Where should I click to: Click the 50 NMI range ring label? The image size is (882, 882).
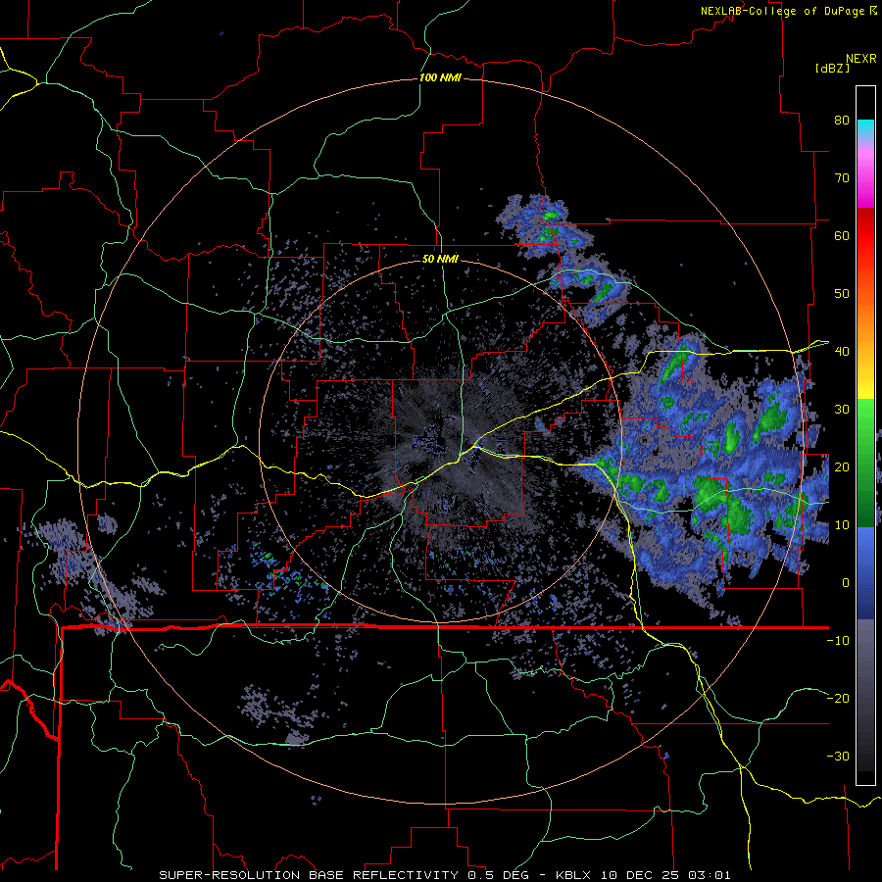440,259
